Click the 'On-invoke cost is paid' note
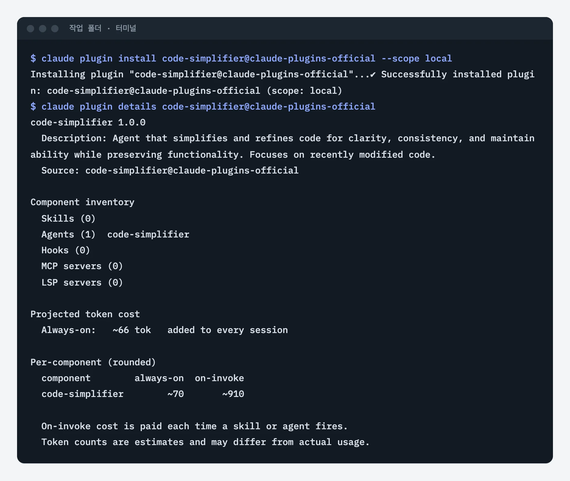Image resolution: width=570 pixels, height=481 pixels. coord(195,426)
